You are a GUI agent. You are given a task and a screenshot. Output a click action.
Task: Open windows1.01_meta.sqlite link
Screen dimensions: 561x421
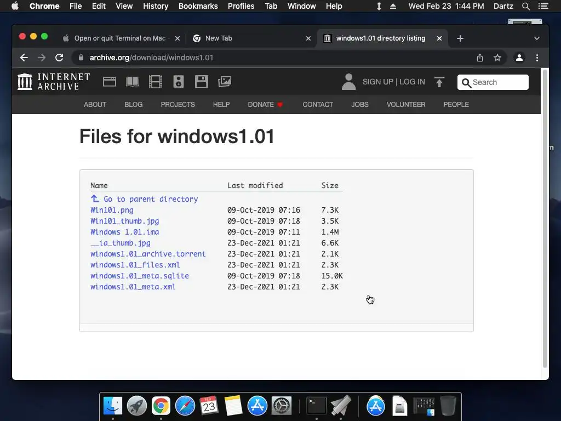[x=140, y=276]
